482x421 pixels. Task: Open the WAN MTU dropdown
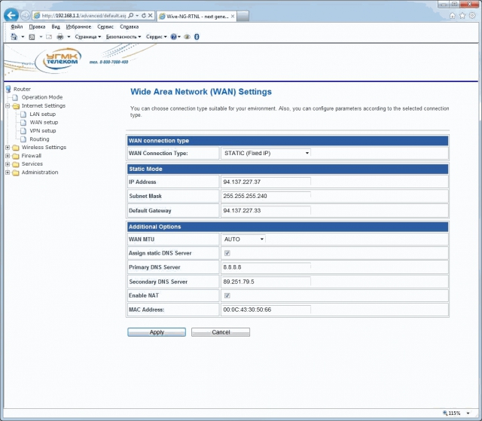tap(243, 239)
